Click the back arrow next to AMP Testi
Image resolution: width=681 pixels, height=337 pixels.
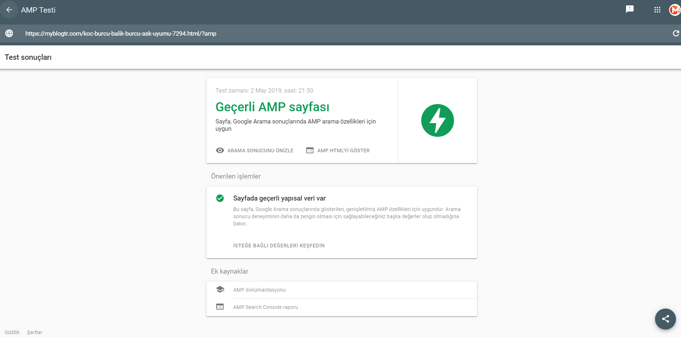point(9,10)
